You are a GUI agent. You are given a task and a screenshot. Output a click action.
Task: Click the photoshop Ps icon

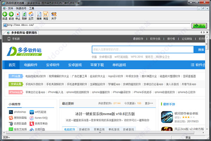(11, 112)
